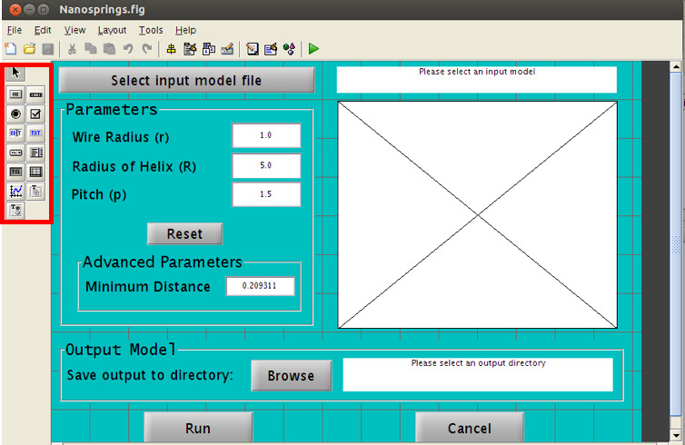Click the Browse button for output directory
The image size is (685, 445).
point(291,375)
